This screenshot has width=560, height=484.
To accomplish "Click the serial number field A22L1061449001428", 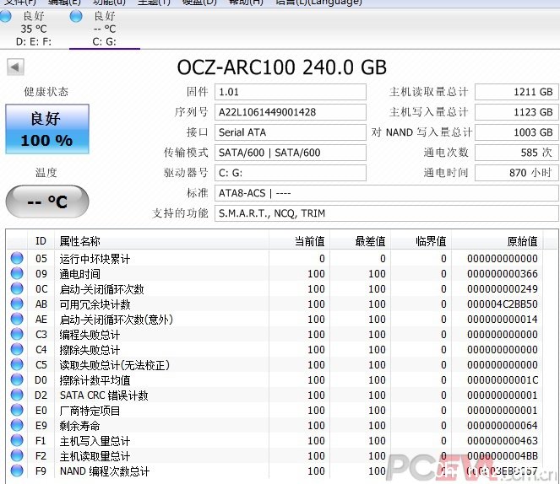I will tap(290, 112).
